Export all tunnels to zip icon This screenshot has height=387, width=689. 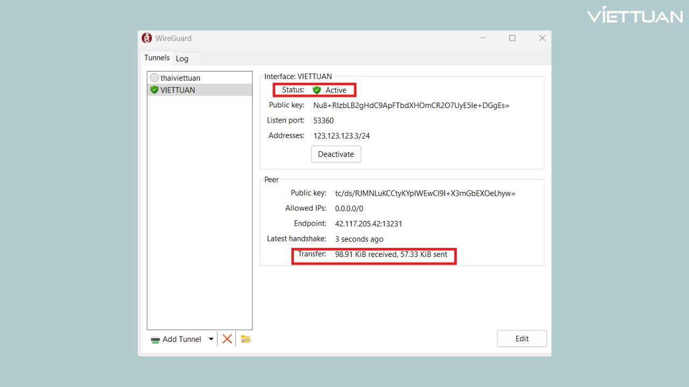(245, 339)
